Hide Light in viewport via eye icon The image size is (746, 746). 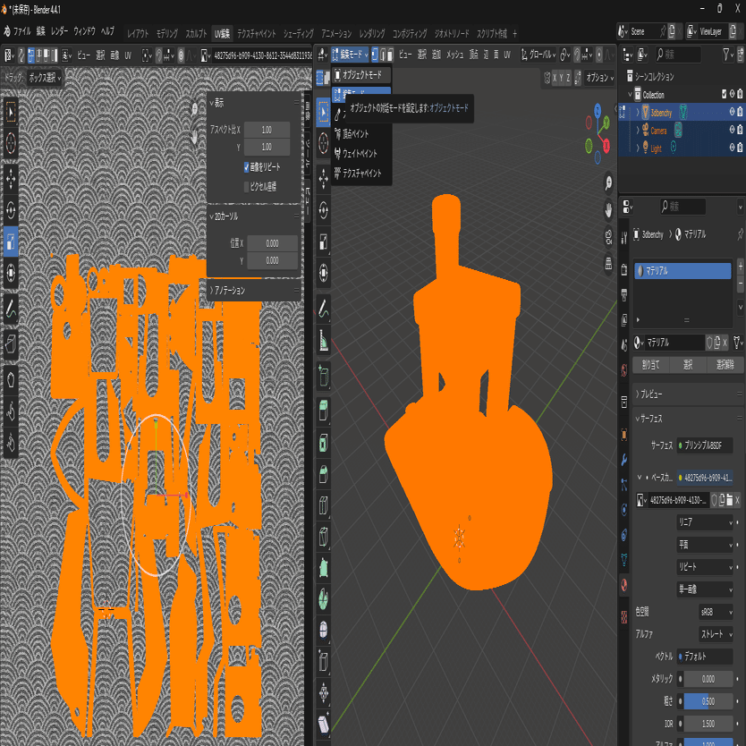click(x=733, y=148)
